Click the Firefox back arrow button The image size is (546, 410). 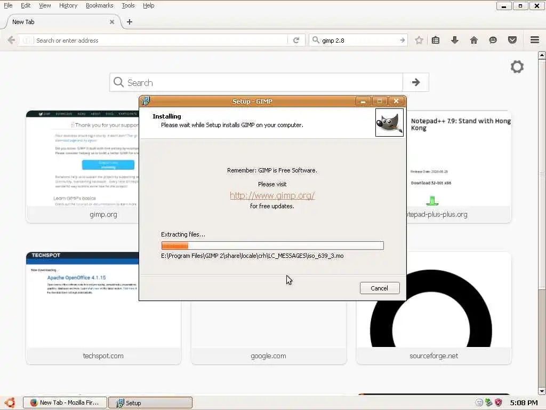click(11, 40)
